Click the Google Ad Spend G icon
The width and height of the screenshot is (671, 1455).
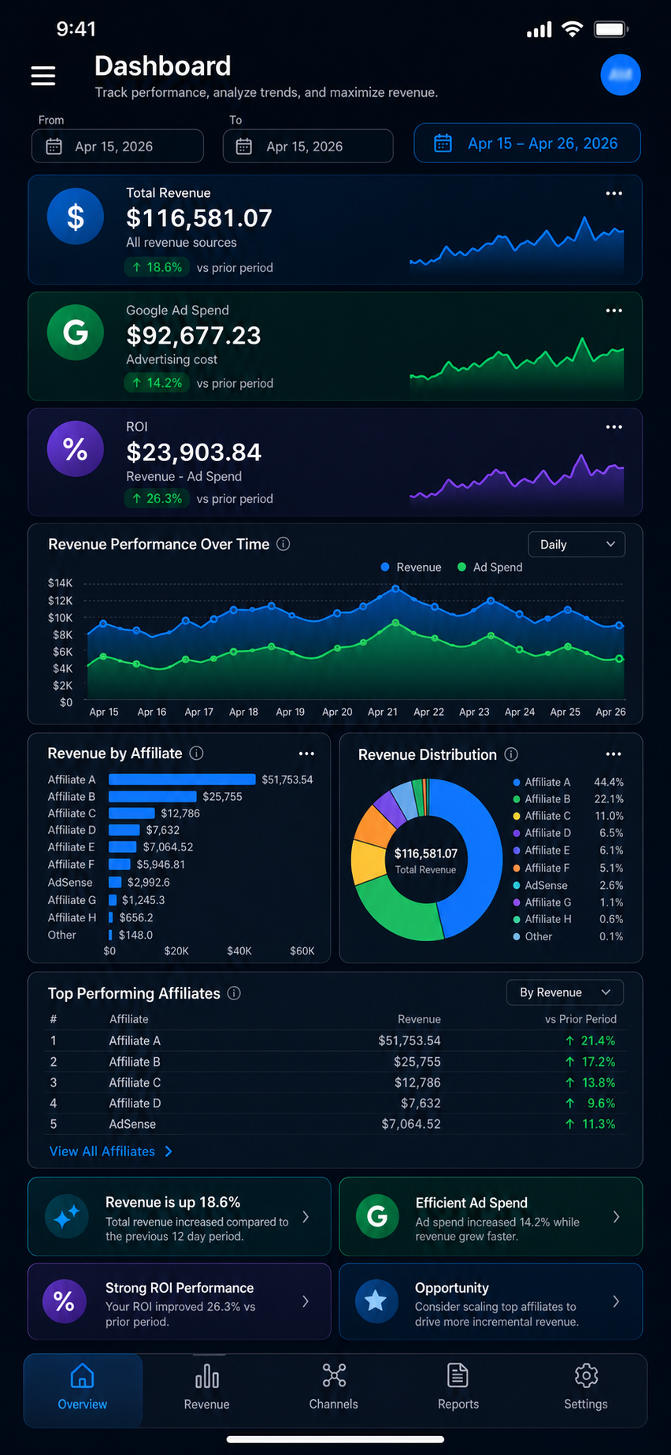pos(76,333)
